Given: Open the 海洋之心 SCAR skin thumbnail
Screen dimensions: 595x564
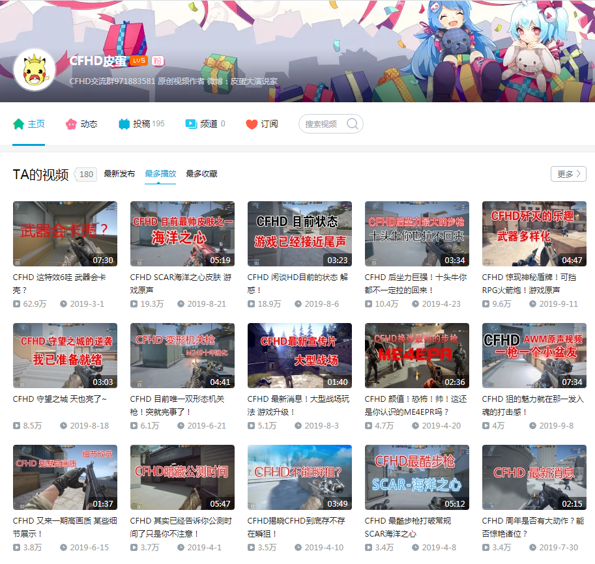Looking at the screenshot, I should click(x=182, y=234).
